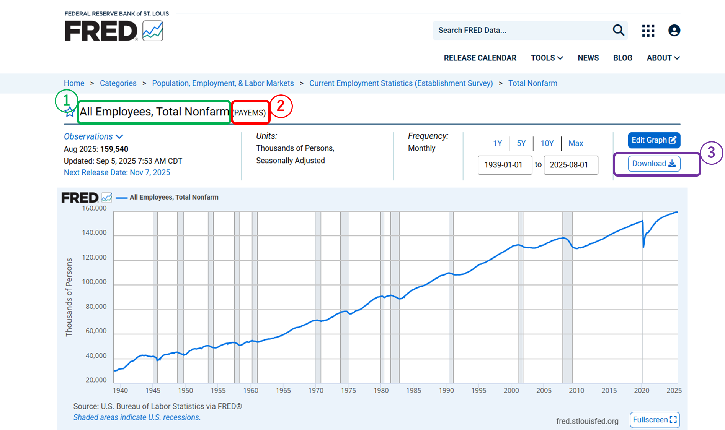Open the Next Release Date link
The image size is (725, 430).
tap(117, 172)
